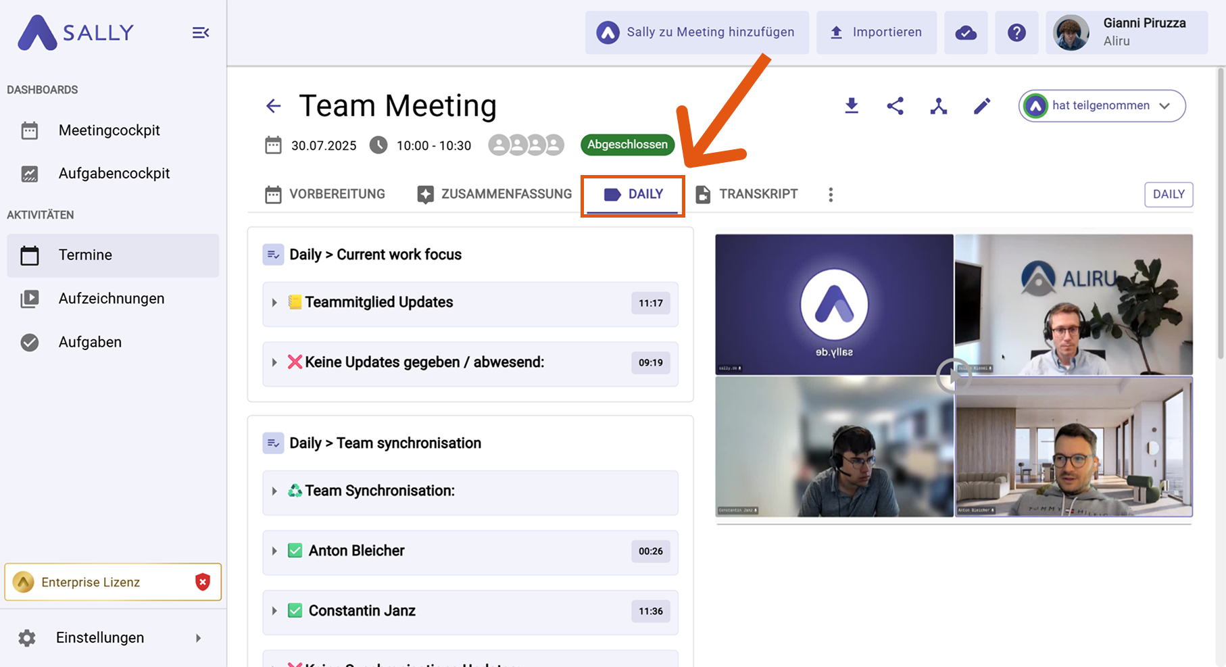Image resolution: width=1226 pixels, height=667 pixels.
Task: Collapse the sidebar with the menu toggle icon
Action: point(201,32)
